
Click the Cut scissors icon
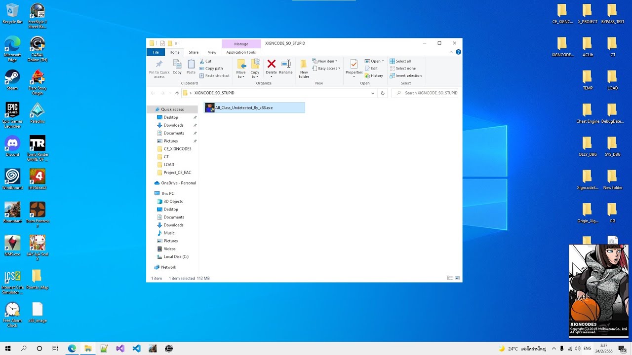201,61
